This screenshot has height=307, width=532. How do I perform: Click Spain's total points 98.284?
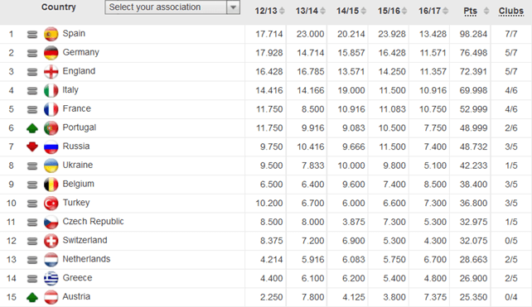473,34
